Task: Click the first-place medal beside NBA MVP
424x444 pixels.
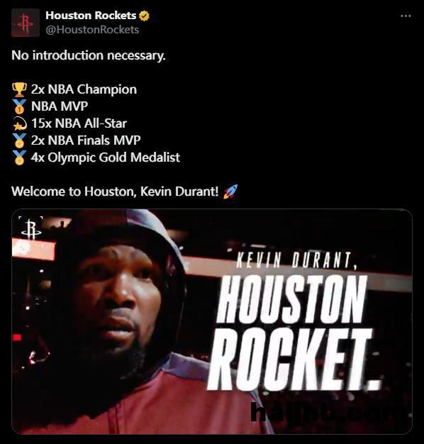Action: pos(20,106)
